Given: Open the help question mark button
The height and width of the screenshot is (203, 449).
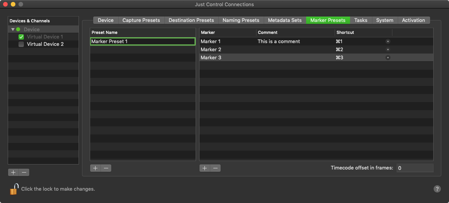Looking at the screenshot, I should (x=437, y=189).
